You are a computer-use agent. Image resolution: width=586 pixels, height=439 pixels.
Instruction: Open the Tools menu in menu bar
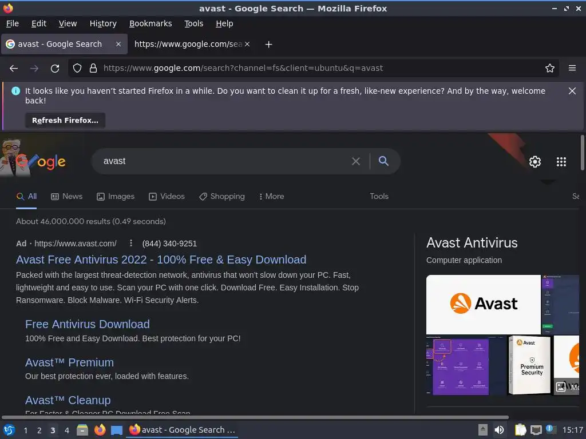pyautogui.click(x=193, y=23)
